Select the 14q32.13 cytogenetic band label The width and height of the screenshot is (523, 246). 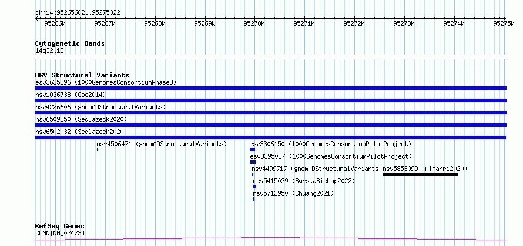point(50,51)
